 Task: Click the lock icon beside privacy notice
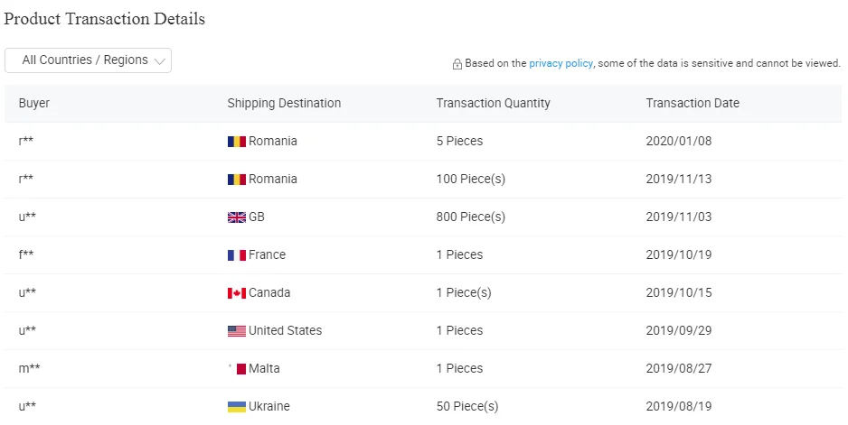click(x=457, y=64)
